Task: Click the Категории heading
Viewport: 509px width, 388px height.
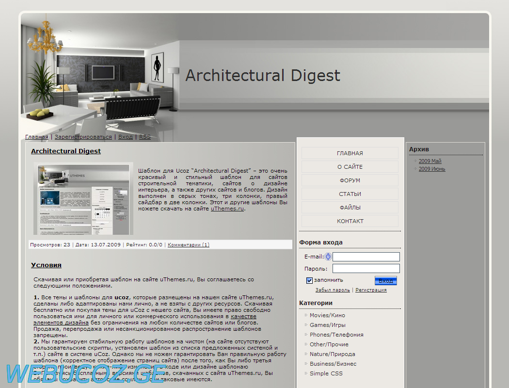Action: [316, 303]
